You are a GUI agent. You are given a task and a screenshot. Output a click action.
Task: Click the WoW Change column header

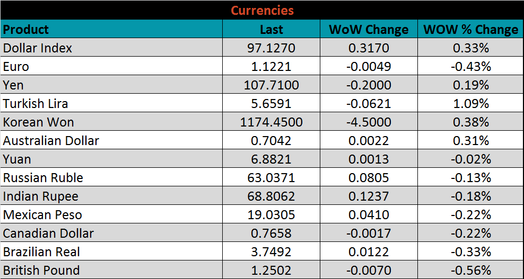[x=369, y=30]
